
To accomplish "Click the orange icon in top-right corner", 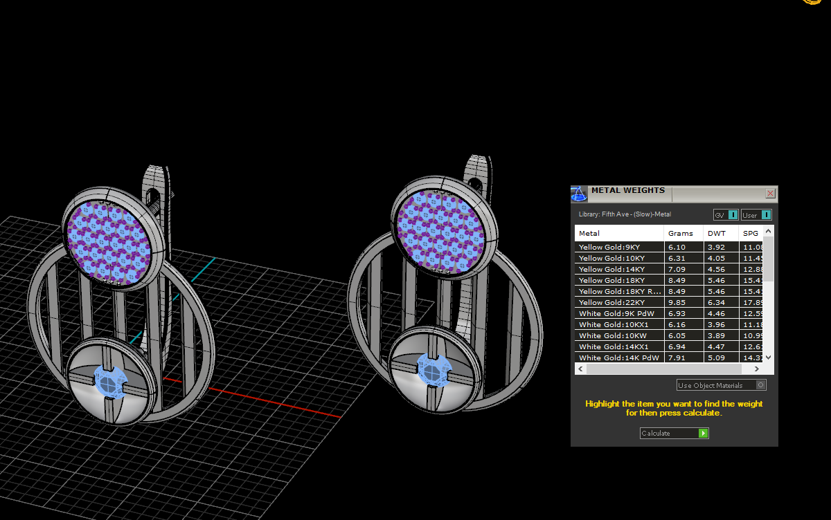I will coord(811,2).
